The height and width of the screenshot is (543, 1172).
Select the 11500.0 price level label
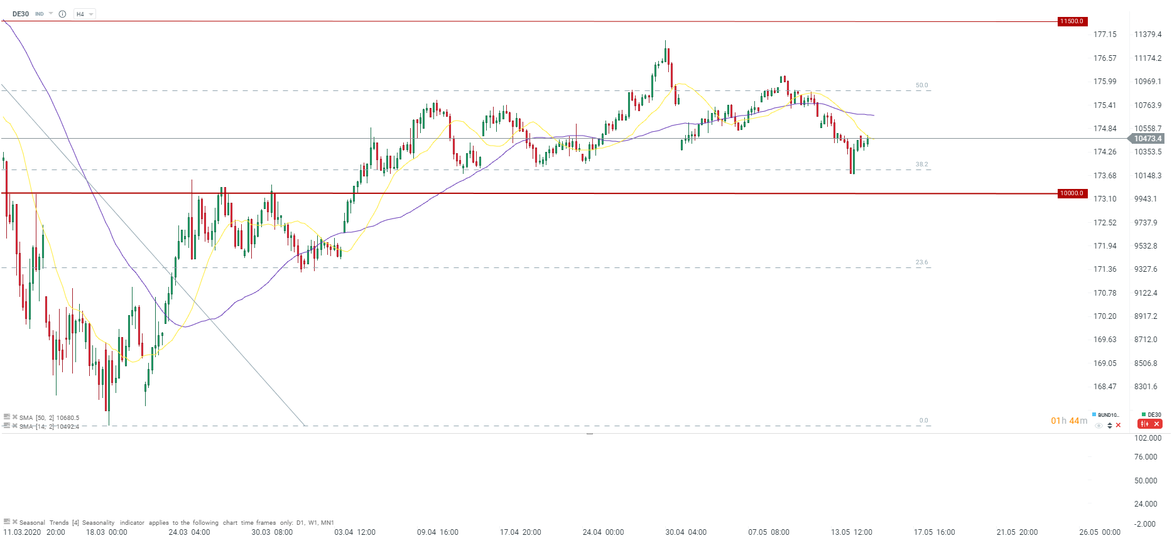click(1072, 21)
